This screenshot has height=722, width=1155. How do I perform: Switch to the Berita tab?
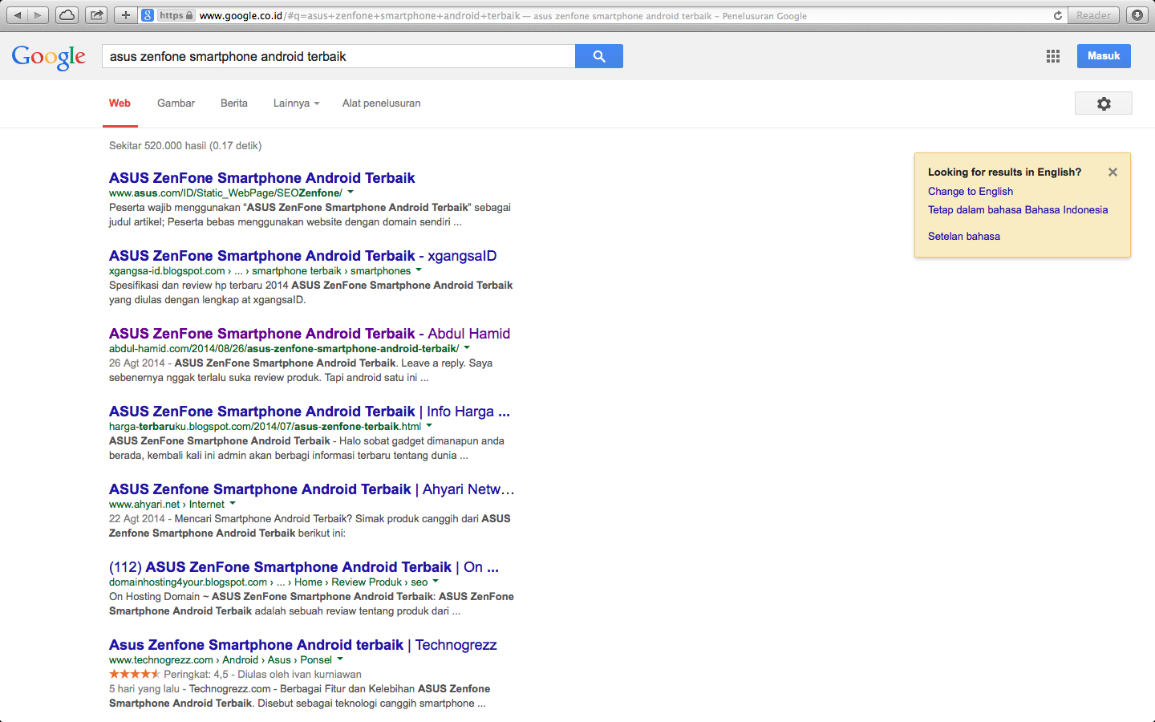(x=234, y=103)
